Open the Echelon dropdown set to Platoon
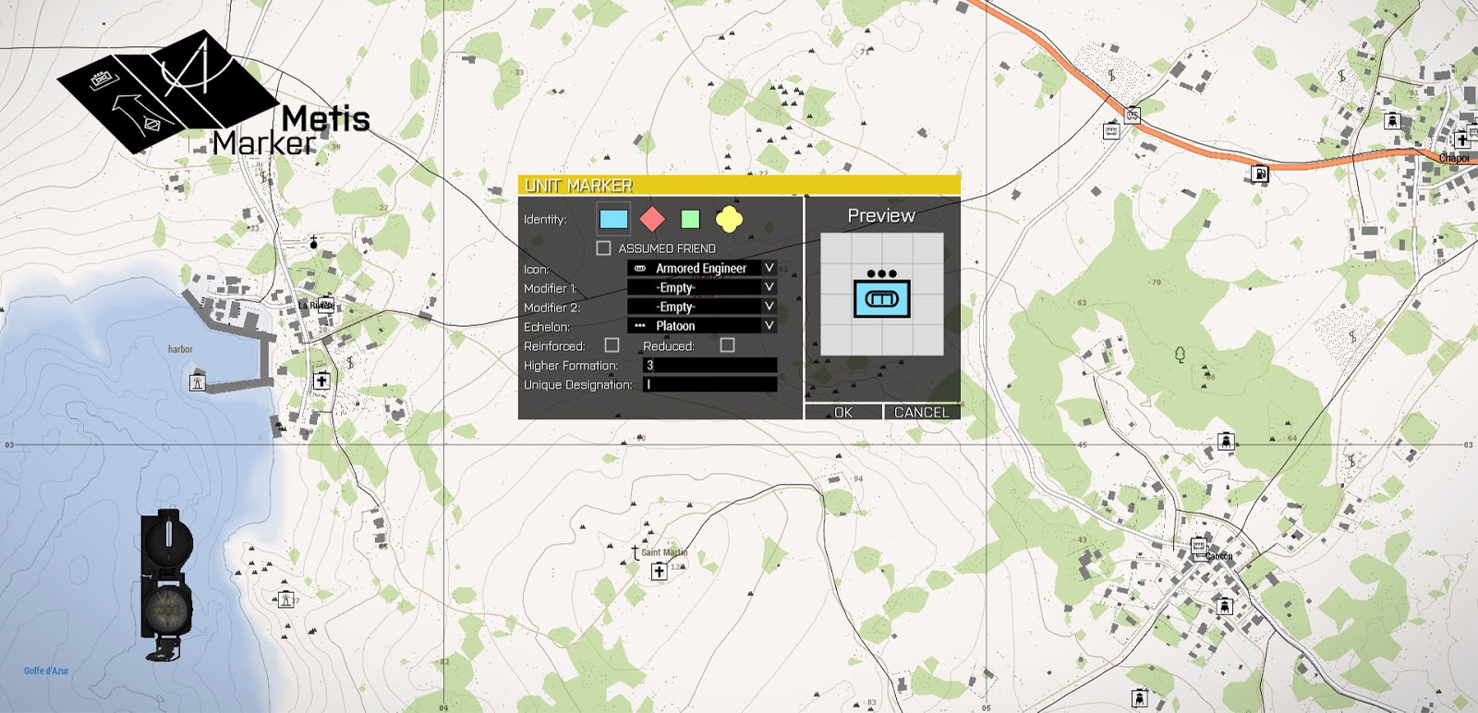 click(702, 326)
